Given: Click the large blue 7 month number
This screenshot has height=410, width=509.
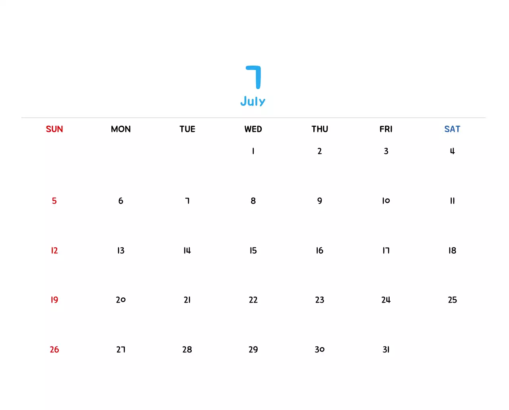Looking at the screenshot, I should [x=253, y=77].
